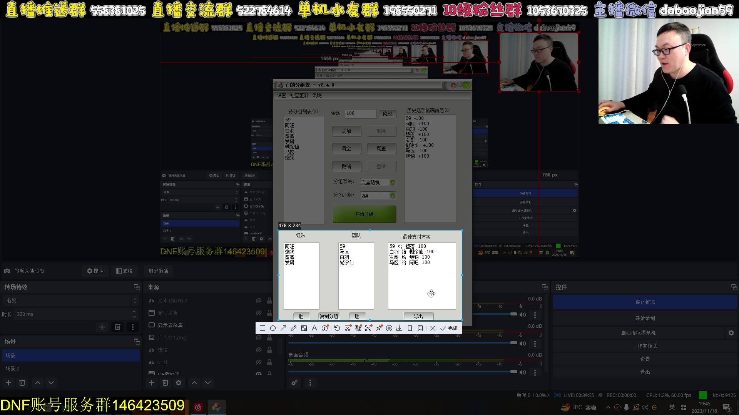Toggle the lock on 广告111.png source

pyautogui.click(x=269, y=337)
